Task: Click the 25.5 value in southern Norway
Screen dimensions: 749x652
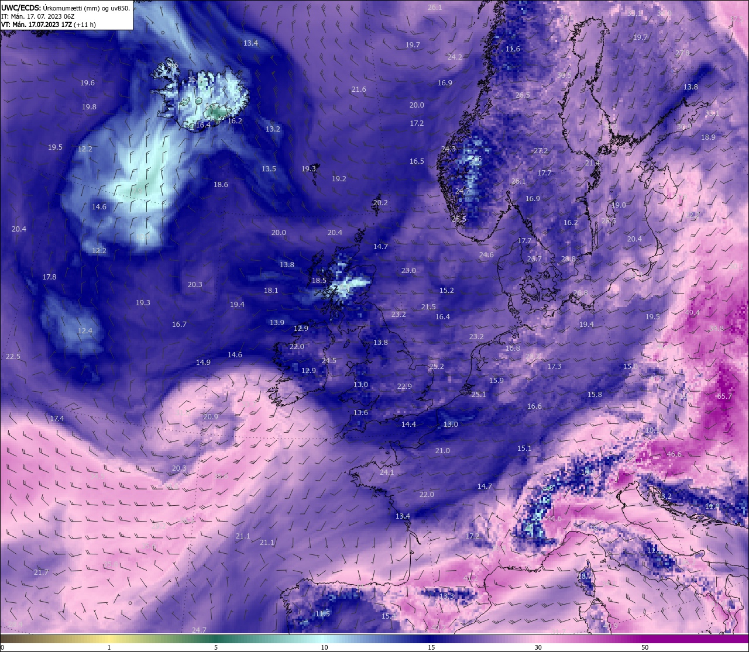Action: point(459,219)
